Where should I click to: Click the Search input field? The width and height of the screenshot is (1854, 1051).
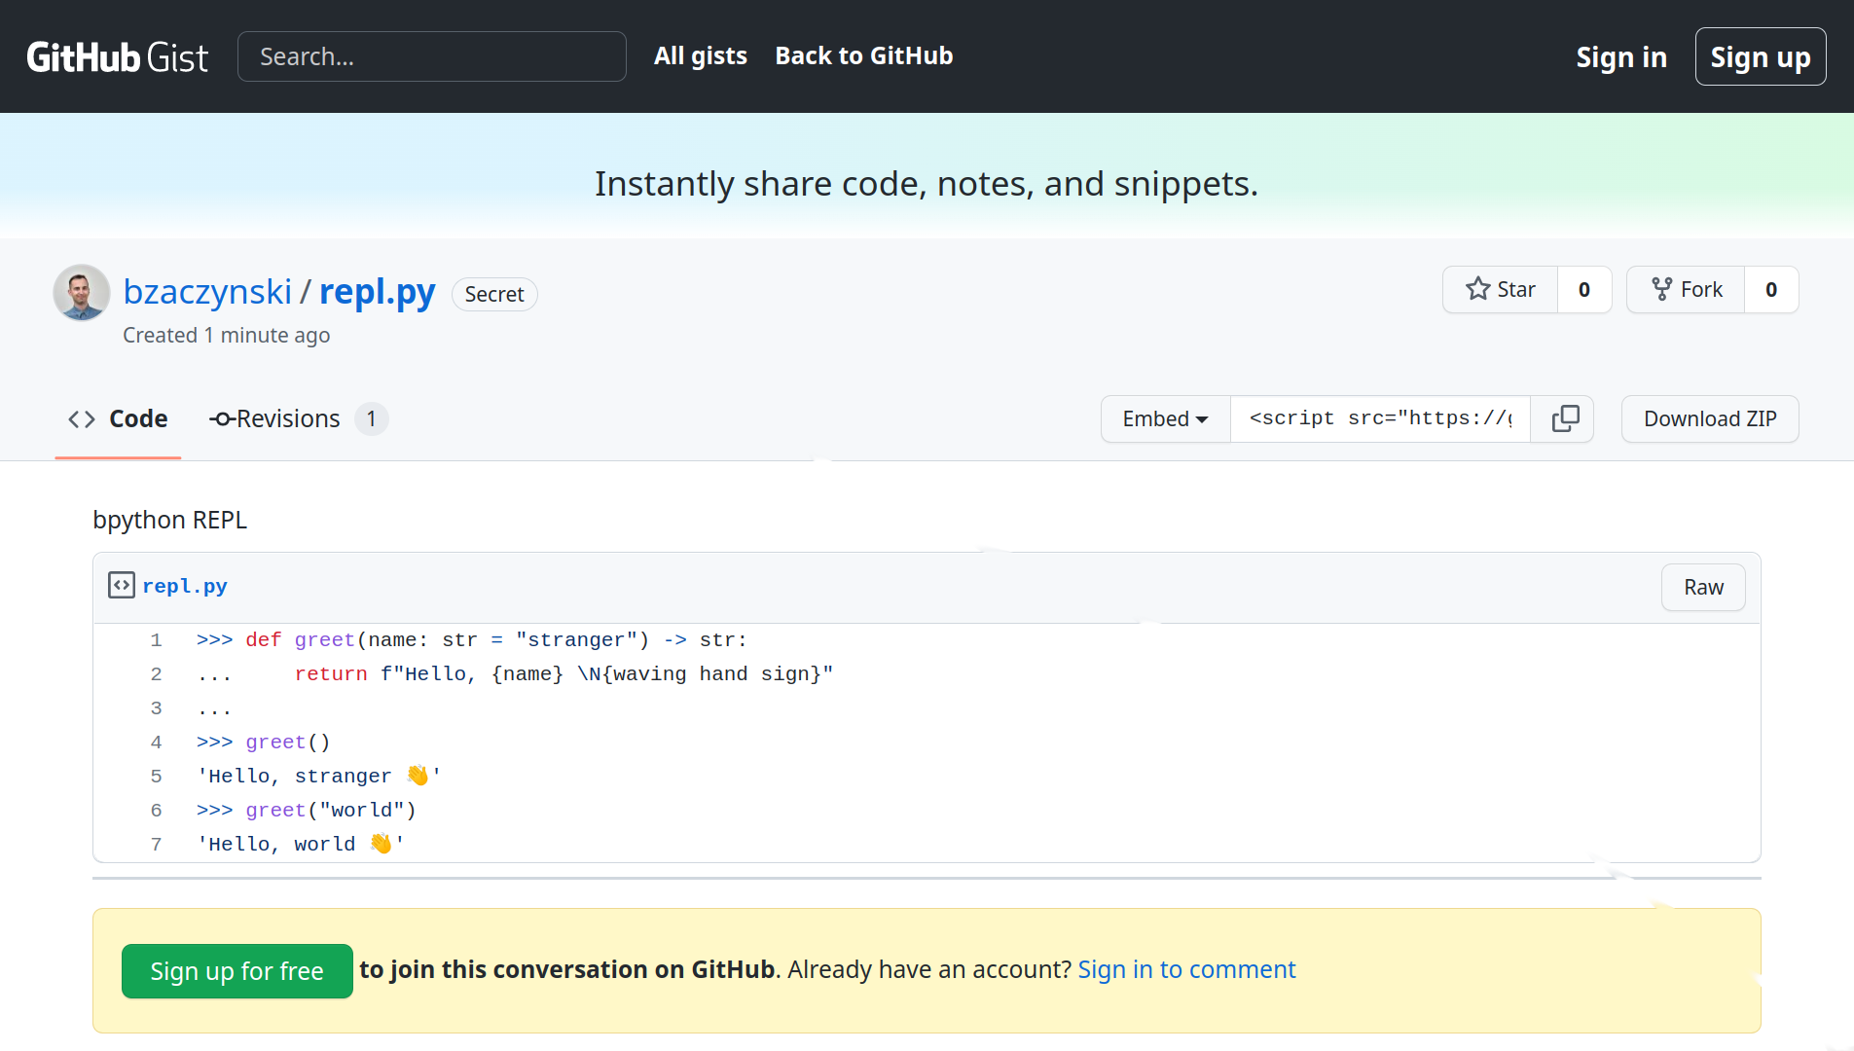point(431,55)
